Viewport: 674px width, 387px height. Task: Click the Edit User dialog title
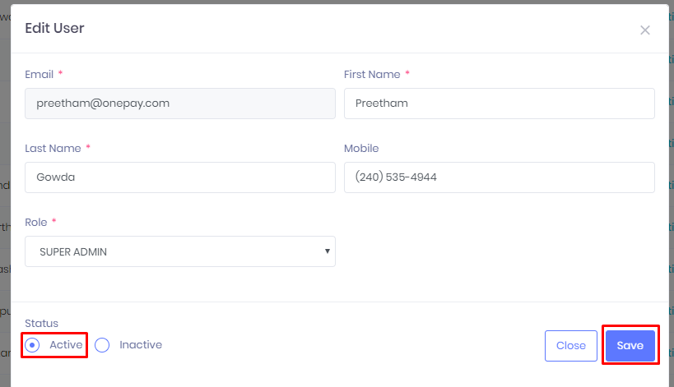(x=54, y=29)
